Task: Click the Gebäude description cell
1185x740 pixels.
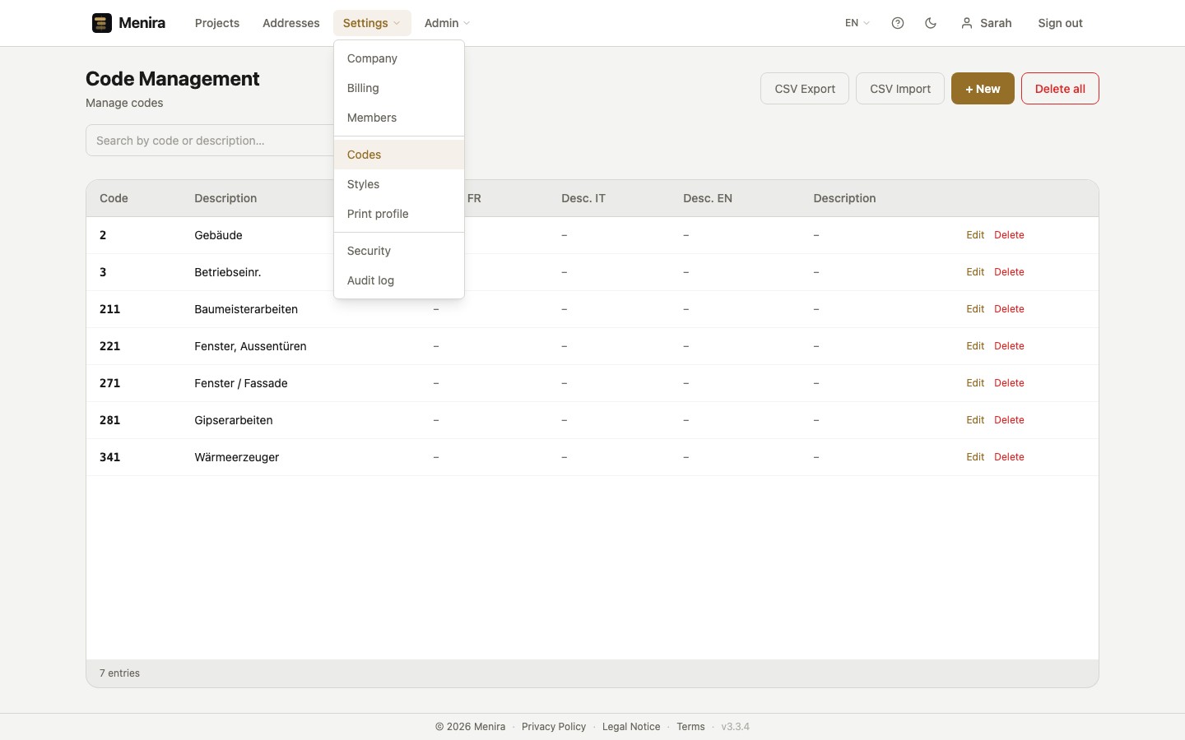Action: point(218,235)
